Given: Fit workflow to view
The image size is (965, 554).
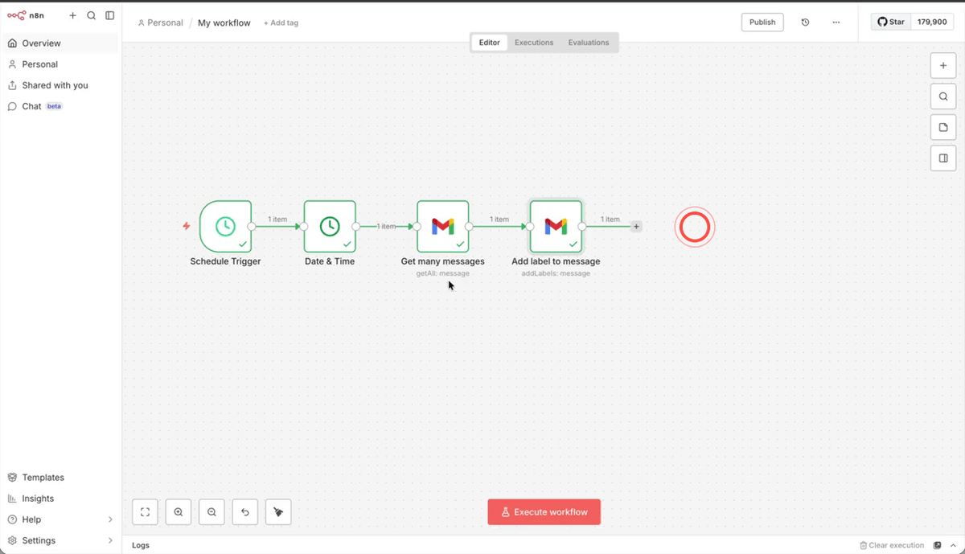Looking at the screenshot, I should click(x=145, y=512).
